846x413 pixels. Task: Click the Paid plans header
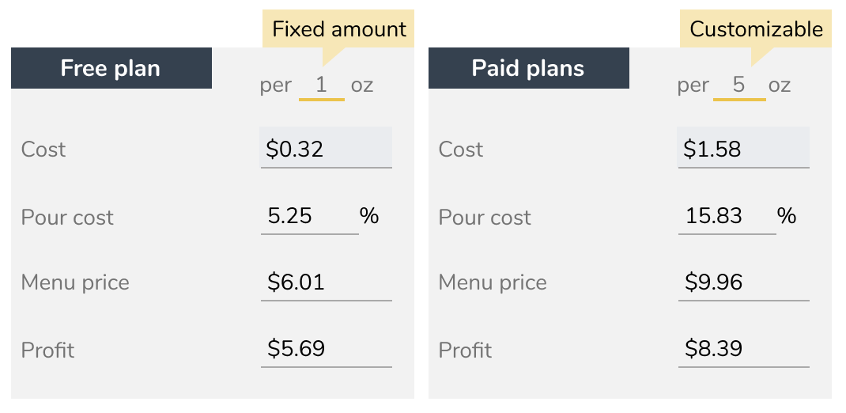[x=529, y=68]
